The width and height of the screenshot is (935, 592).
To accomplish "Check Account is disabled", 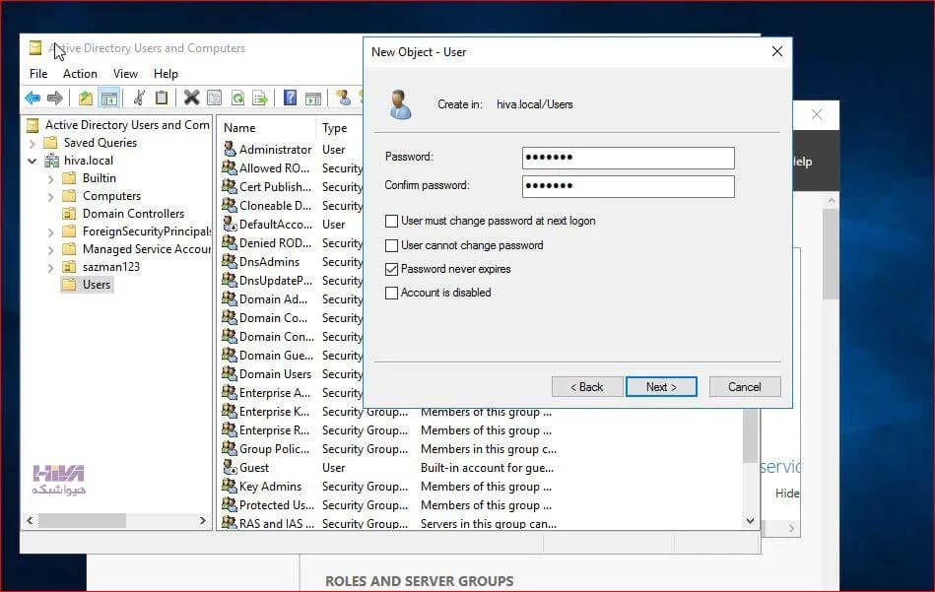I will coord(391,293).
